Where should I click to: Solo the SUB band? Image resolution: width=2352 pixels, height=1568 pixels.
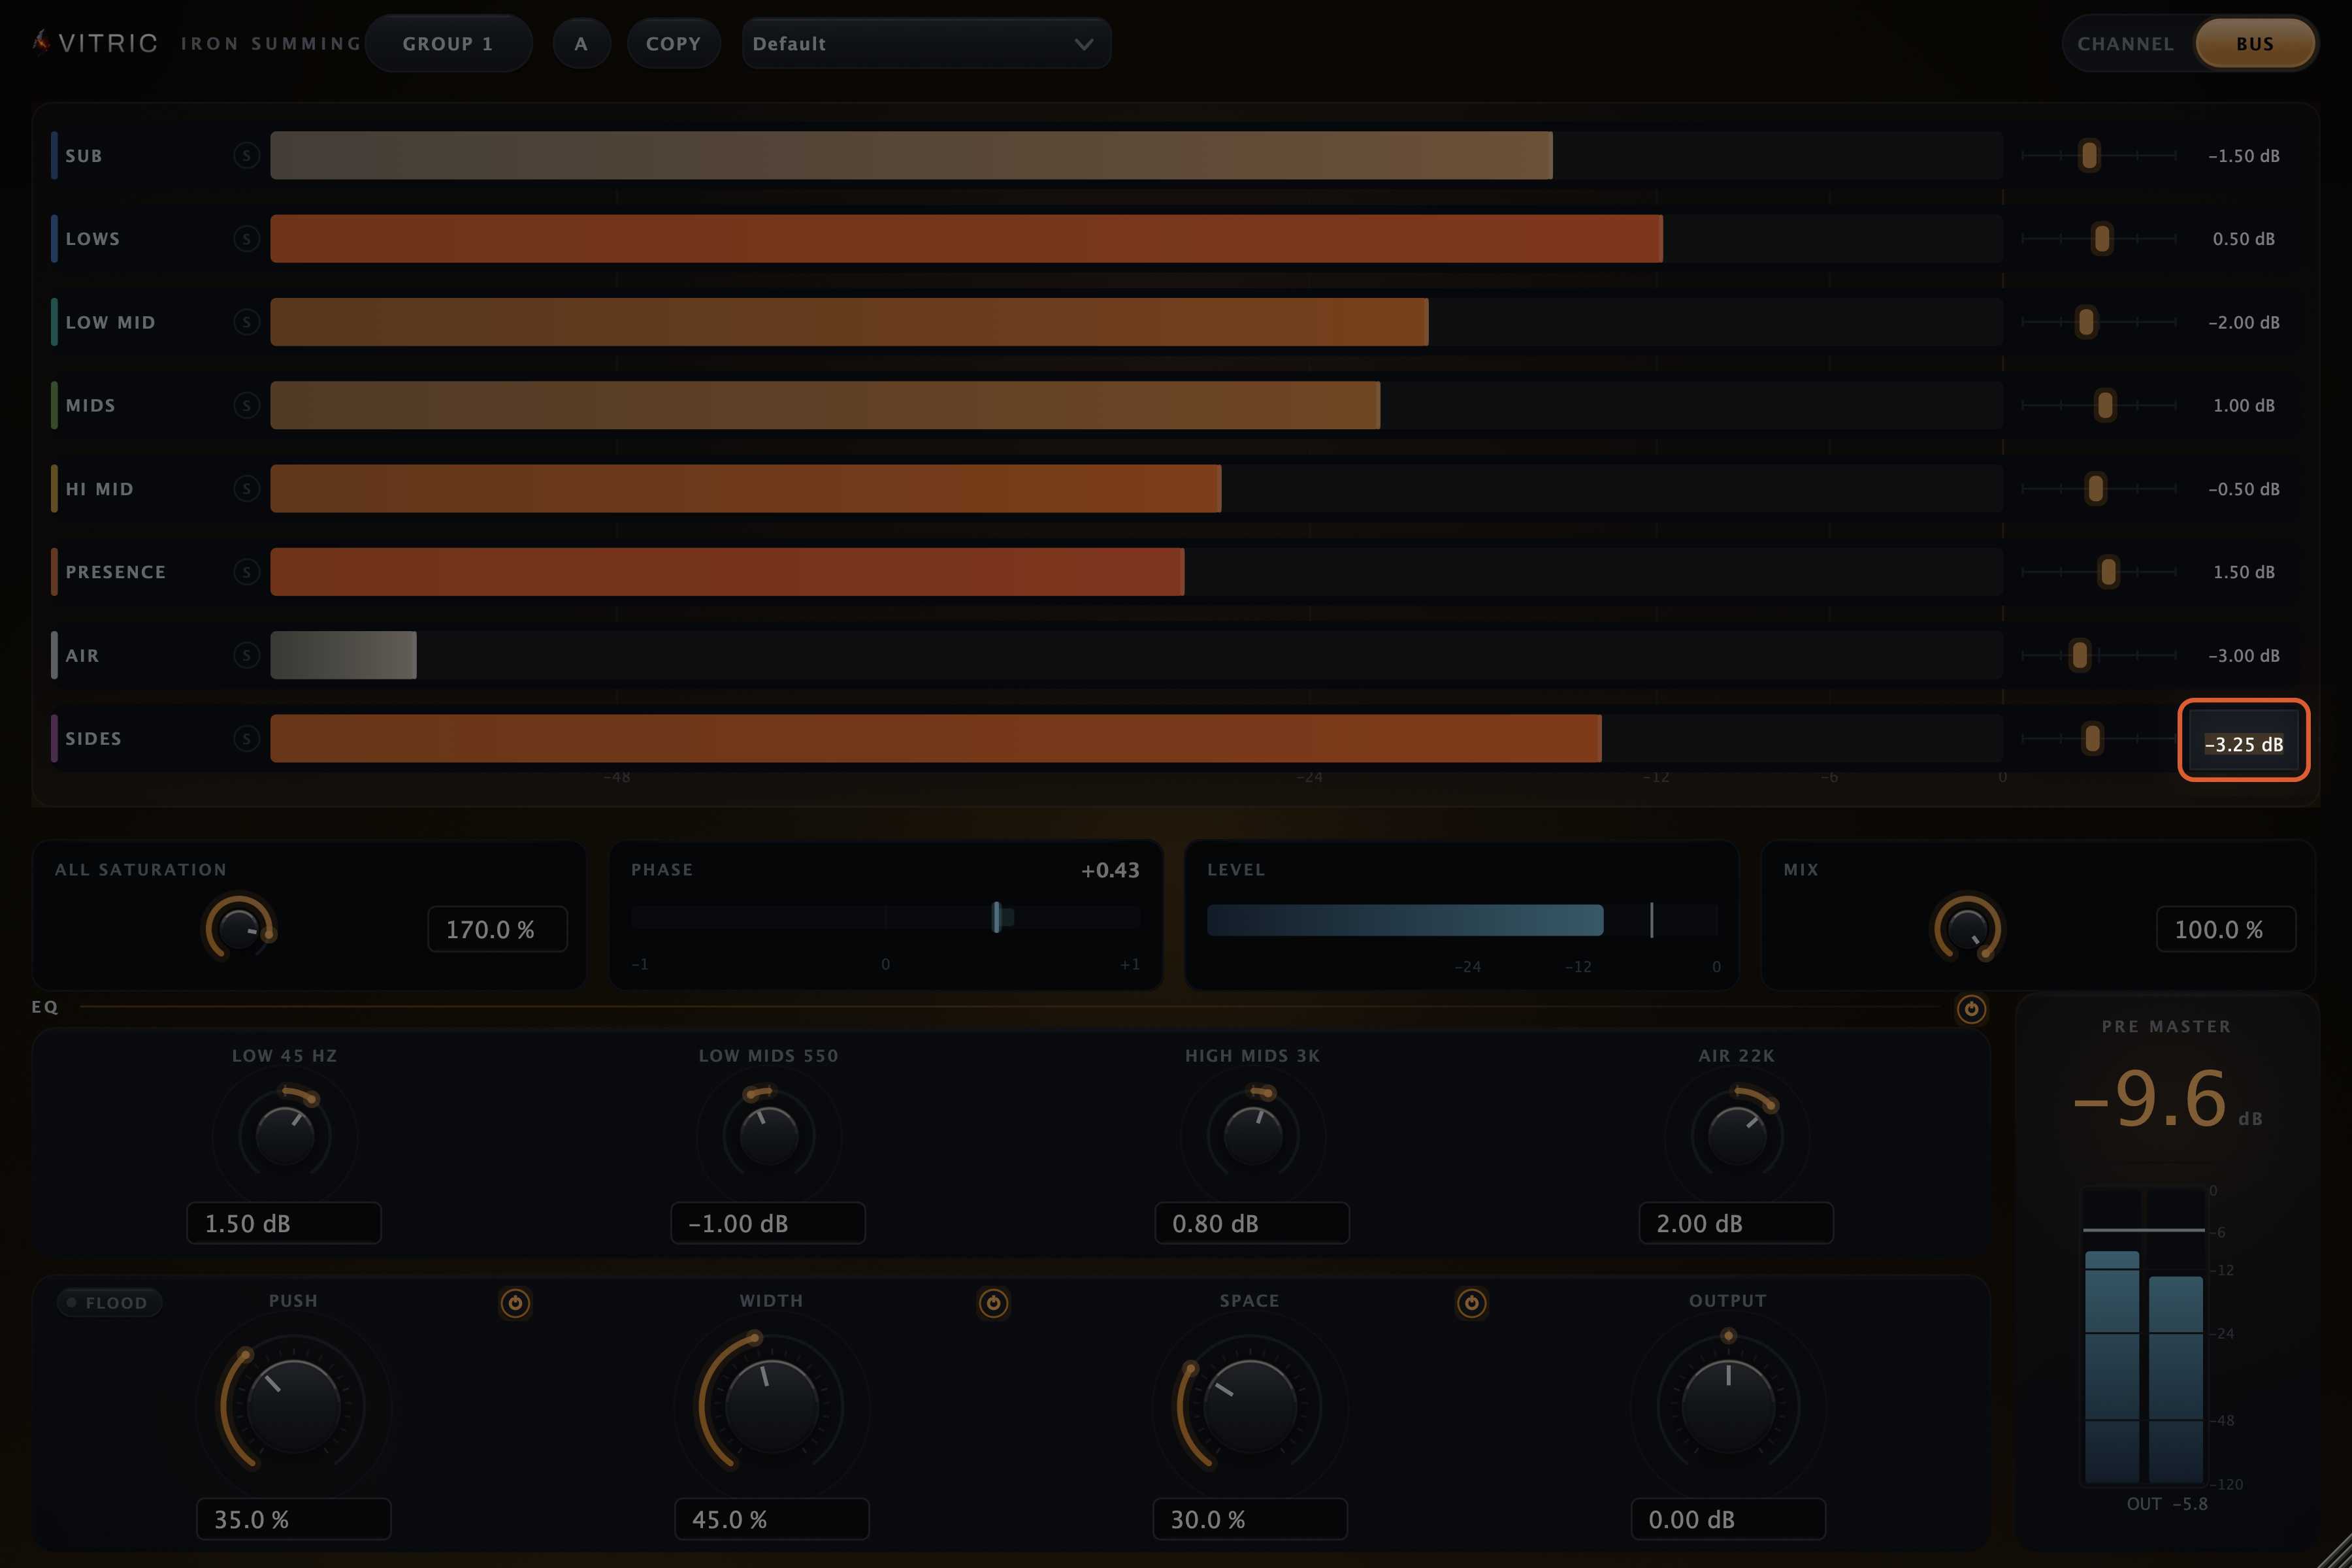coord(246,156)
